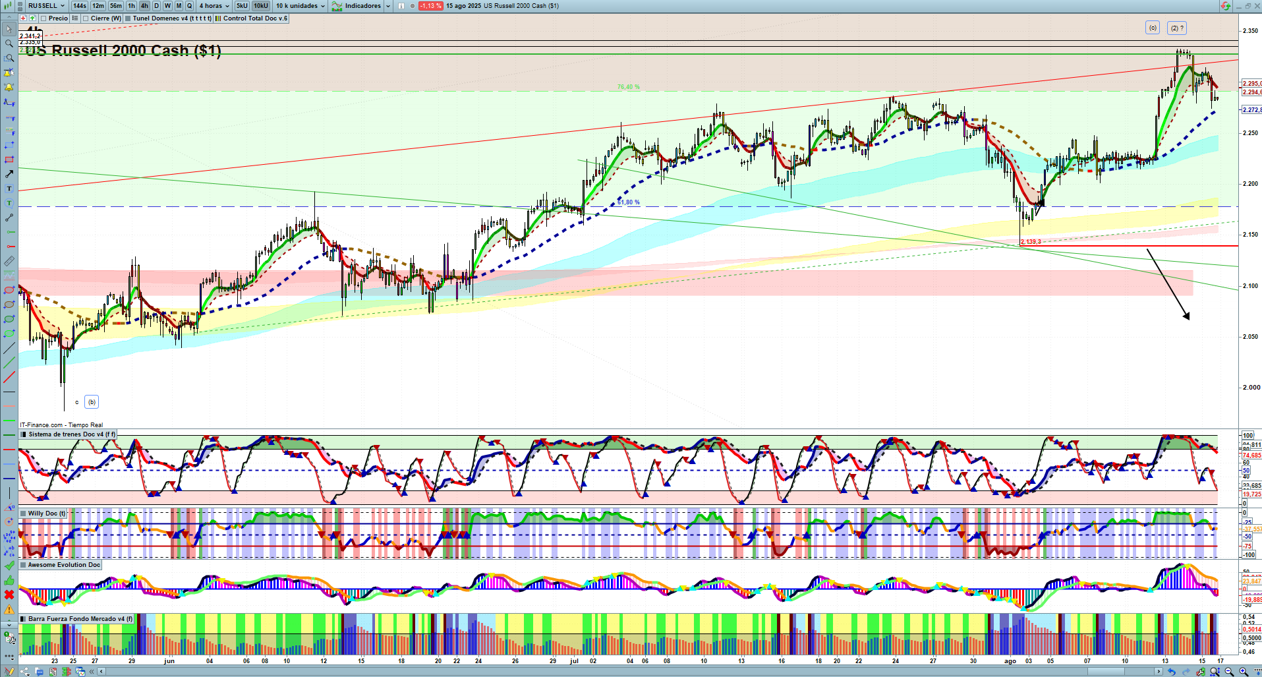This screenshot has height=677, width=1262.
Task: Open the three-dots more tools menu
Action: click(x=9, y=657)
